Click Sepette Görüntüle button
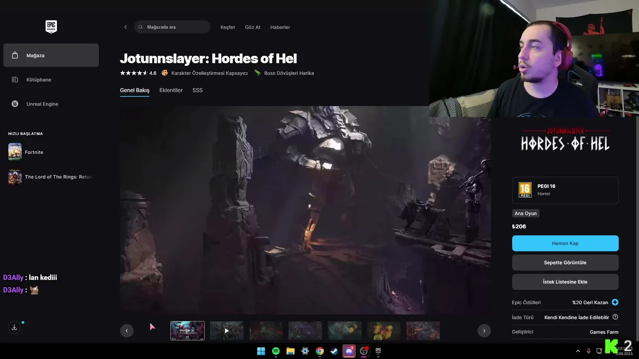 [x=565, y=263]
